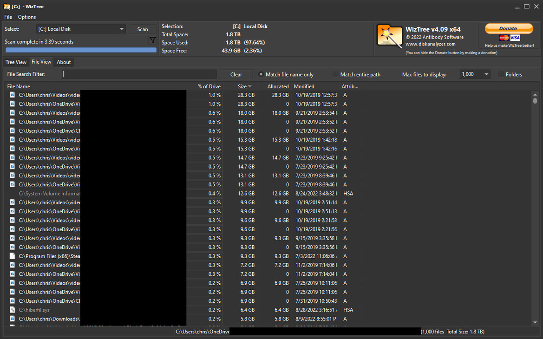Click the Space Used 1.8 TB (97.64%) value
543x339 pixels.
click(245, 43)
